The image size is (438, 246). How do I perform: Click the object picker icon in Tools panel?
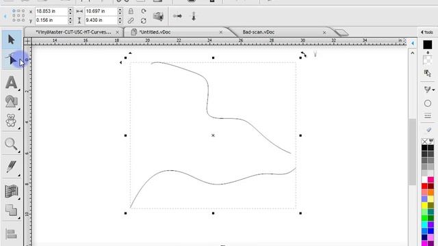coord(427,73)
